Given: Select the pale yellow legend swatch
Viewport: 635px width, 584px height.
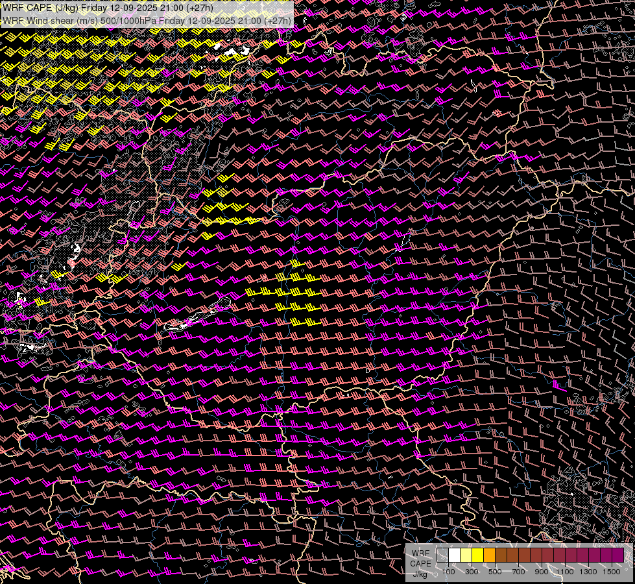Looking at the screenshot, I should tap(466, 555).
